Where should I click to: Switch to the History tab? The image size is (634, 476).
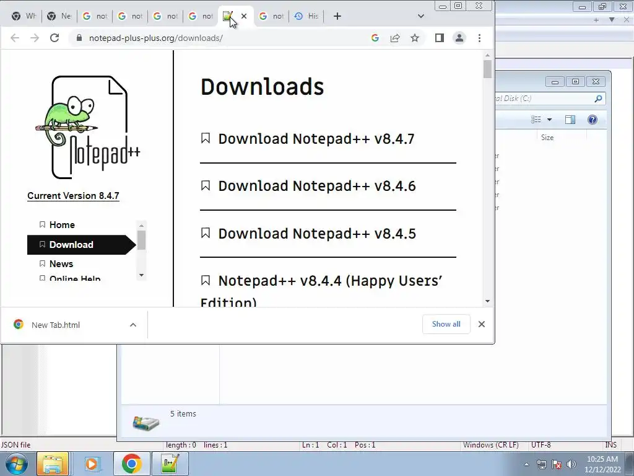(306, 16)
